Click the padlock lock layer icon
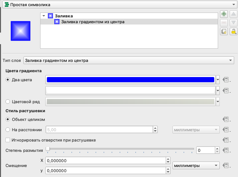Screen dimensions: 238x177 click(x=234, y=31)
